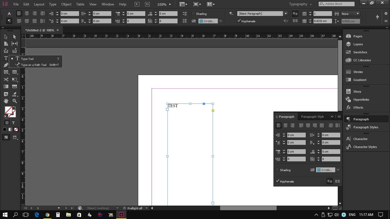Pick the Direct Selection tool

click(15, 37)
